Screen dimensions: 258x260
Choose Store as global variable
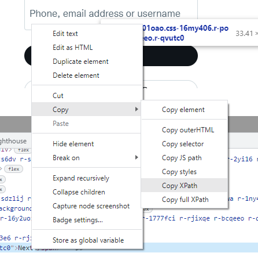pos(87,240)
